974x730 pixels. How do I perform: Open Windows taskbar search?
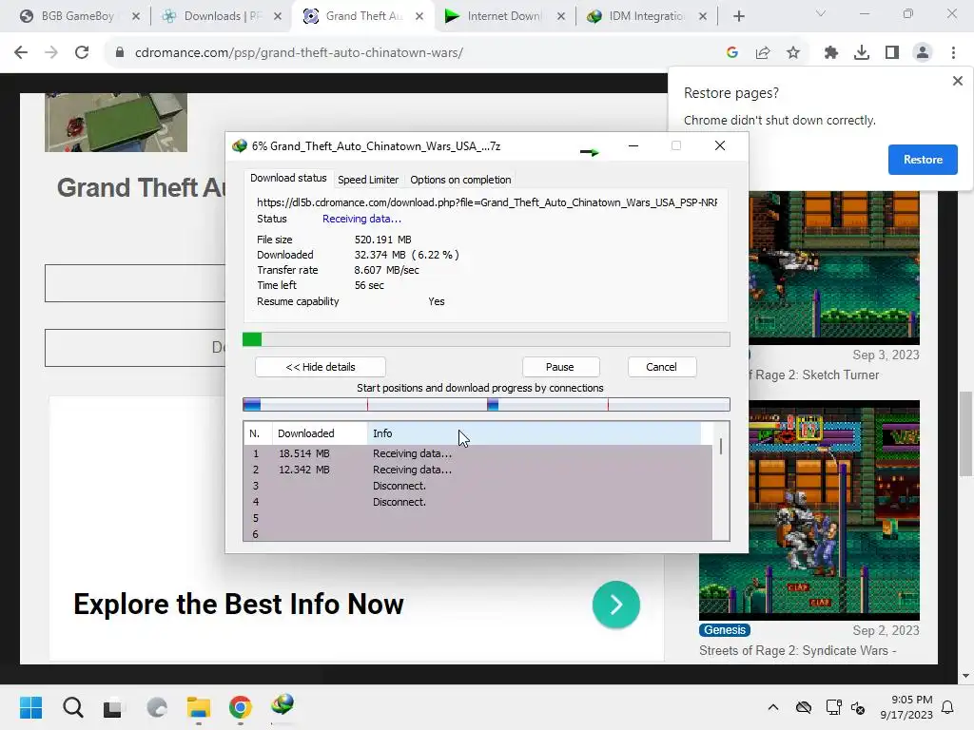click(x=72, y=707)
